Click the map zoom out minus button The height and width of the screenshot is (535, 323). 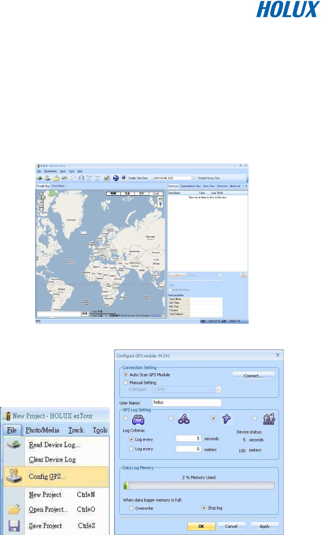(42, 209)
